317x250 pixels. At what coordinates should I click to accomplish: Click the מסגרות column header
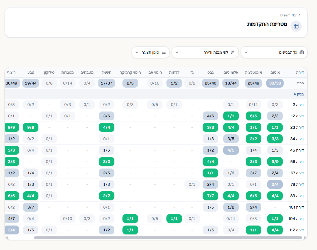68,73
